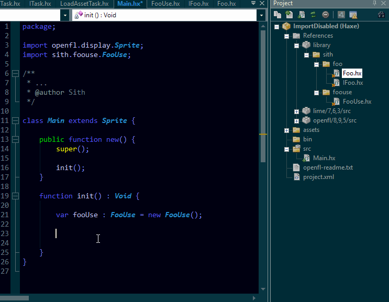
Task: Select project.xml in the project tree
Action: click(318, 177)
